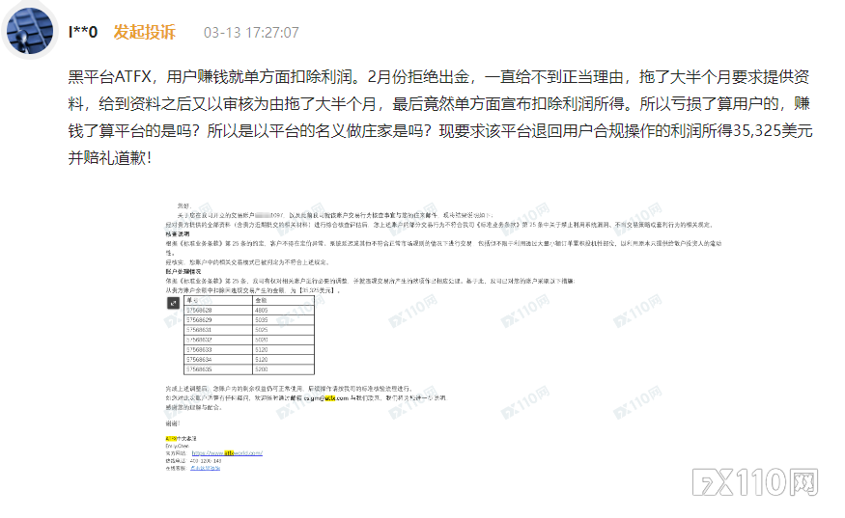Click amount cell 5200
The width and height of the screenshot is (845, 518).
click(x=284, y=369)
